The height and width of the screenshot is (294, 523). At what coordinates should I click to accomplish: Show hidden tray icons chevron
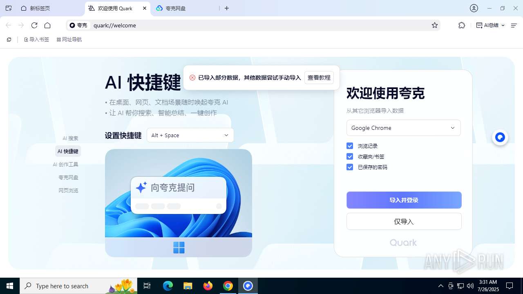[440, 286]
